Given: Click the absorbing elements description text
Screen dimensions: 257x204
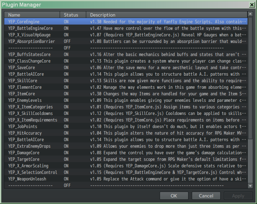Looking at the screenshot, I should (168, 87).
